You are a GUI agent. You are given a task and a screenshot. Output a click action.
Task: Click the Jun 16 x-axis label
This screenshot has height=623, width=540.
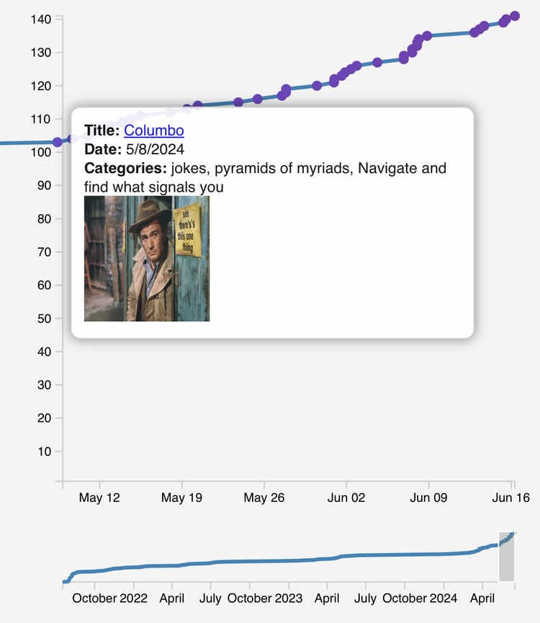tap(512, 498)
